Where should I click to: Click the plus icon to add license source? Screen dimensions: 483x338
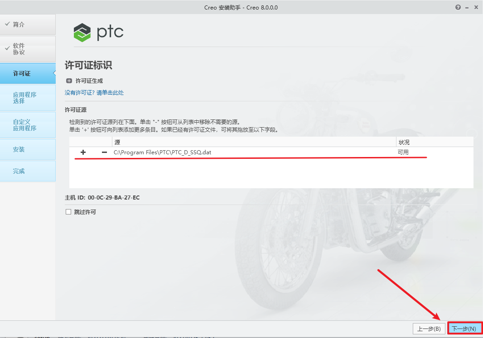pyautogui.click(x=83, y=152)
